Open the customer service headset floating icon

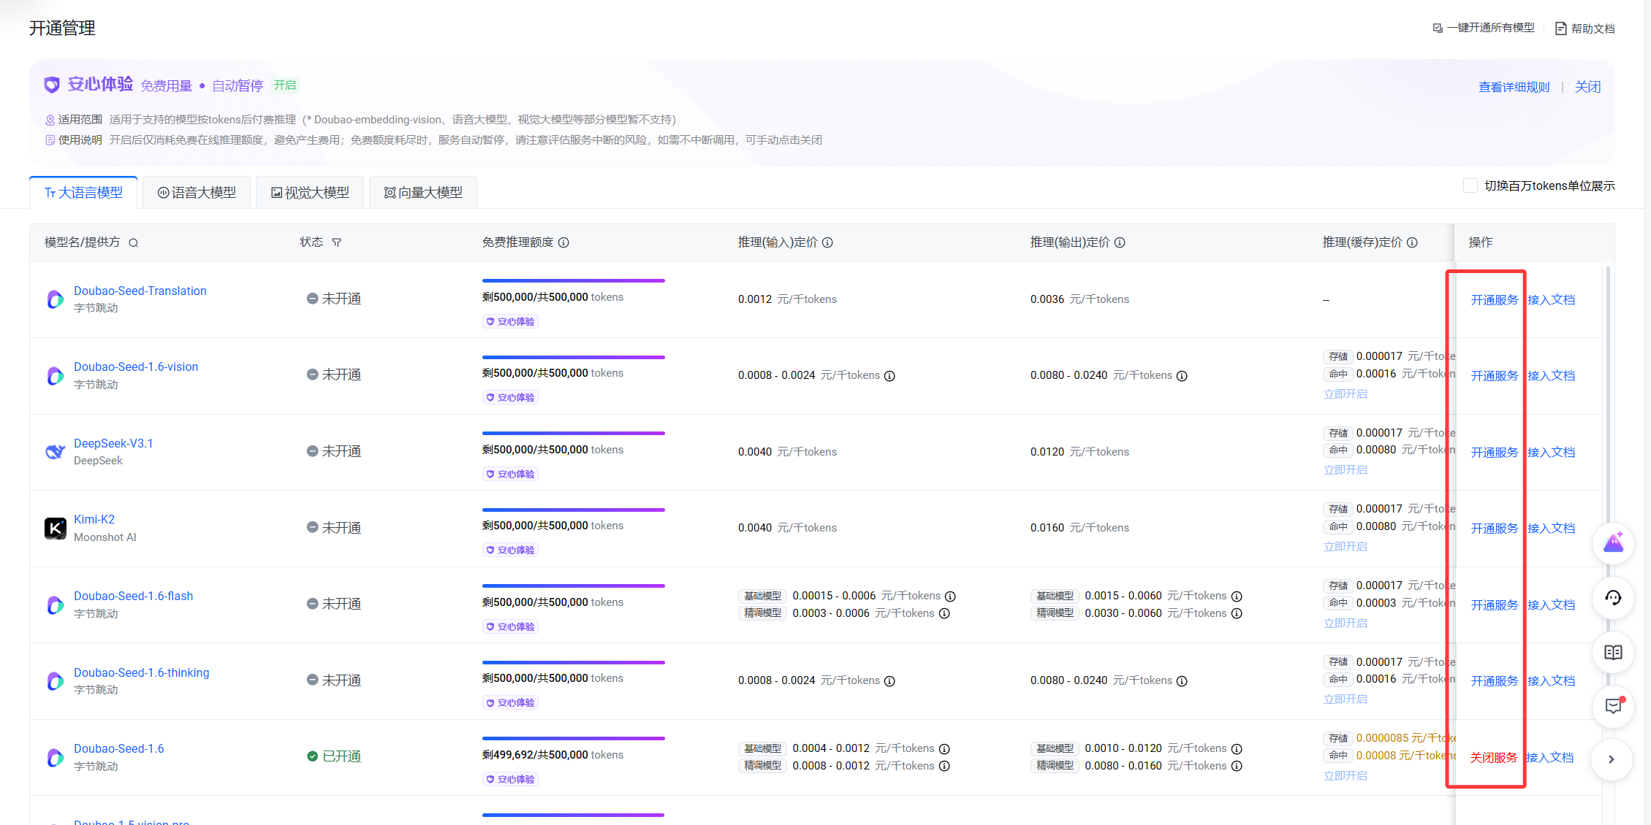point(1613,598)
